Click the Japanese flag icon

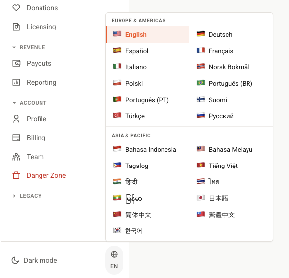pyautogui.click(x=201, y=198)
